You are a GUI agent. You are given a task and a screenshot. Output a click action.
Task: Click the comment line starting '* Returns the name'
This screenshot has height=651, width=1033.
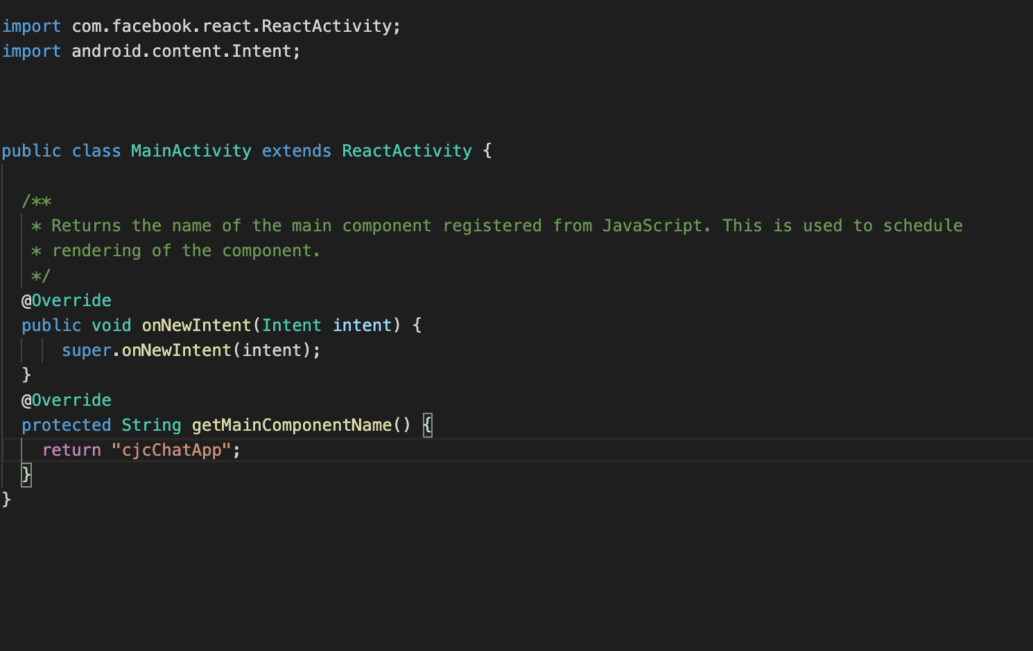click(x=497, y=226)
